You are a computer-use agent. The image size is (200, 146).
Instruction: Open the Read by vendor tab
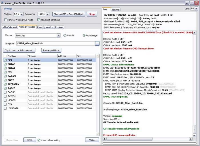click(x=45, y=27)
